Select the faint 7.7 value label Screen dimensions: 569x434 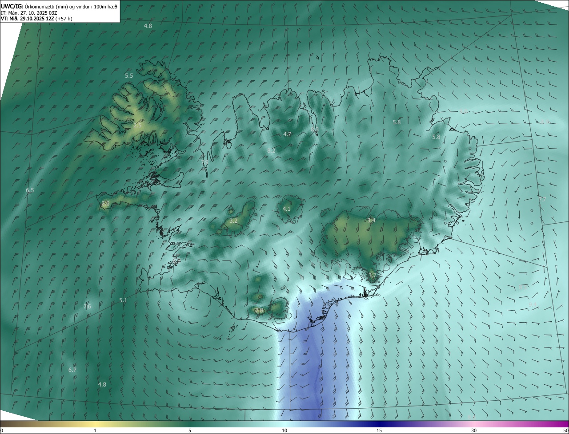pos(542,200)
